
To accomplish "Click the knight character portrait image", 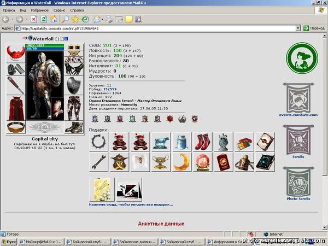I will (x=45, y=85).
